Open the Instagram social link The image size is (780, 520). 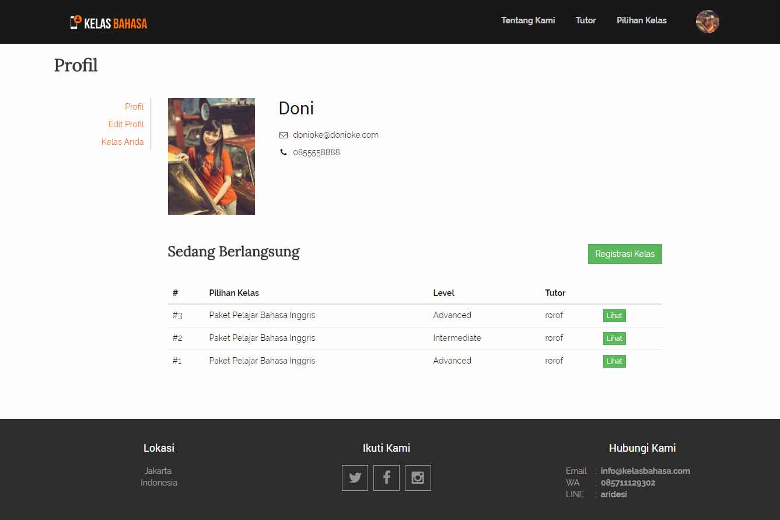[418, 478]
